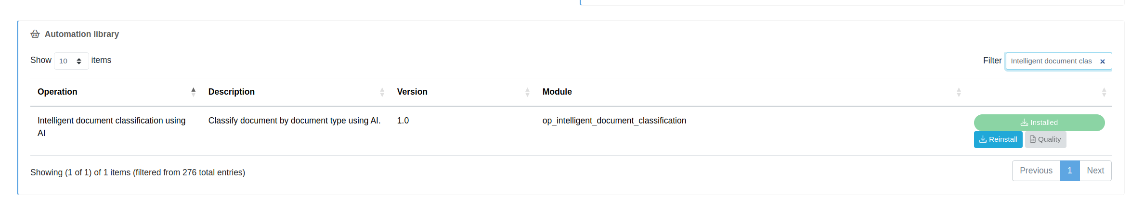Screen dimensions: 1144x208
Task: Click the version 1.0 cell
Action: [x=403, y=121]
